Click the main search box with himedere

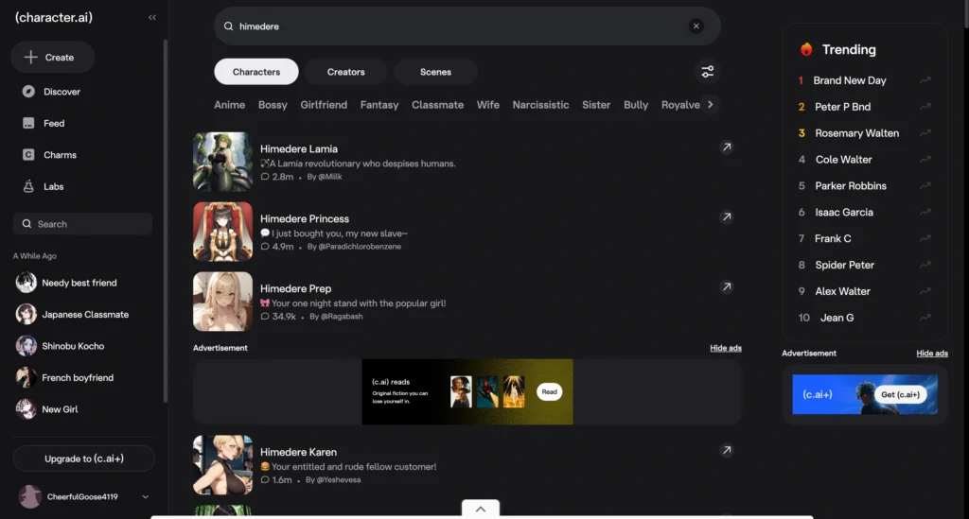click(x=467, y=26)
